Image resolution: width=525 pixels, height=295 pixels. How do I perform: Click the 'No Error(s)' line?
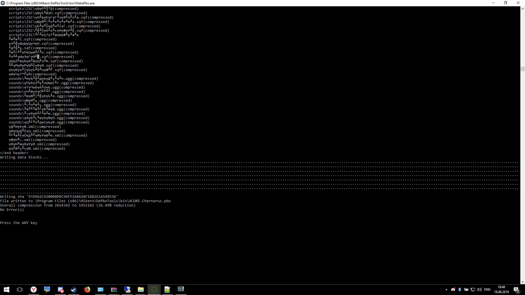point(12,210)
